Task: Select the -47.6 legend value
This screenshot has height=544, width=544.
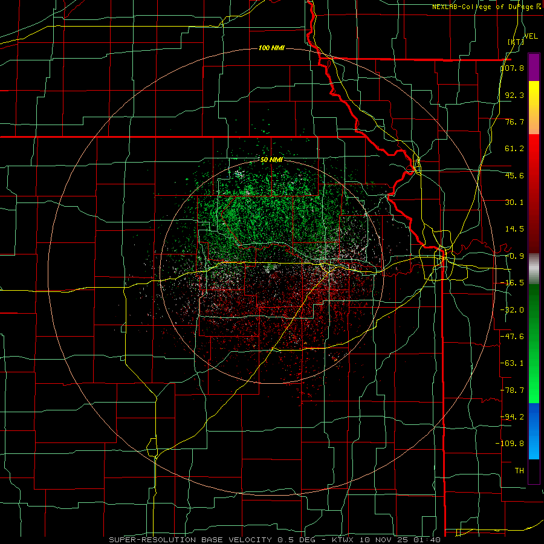Action: 513,337
